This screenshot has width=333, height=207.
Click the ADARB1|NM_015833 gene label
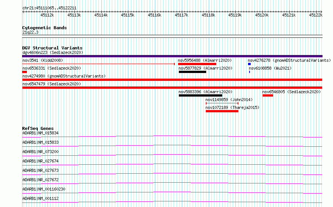coord(40,142)
